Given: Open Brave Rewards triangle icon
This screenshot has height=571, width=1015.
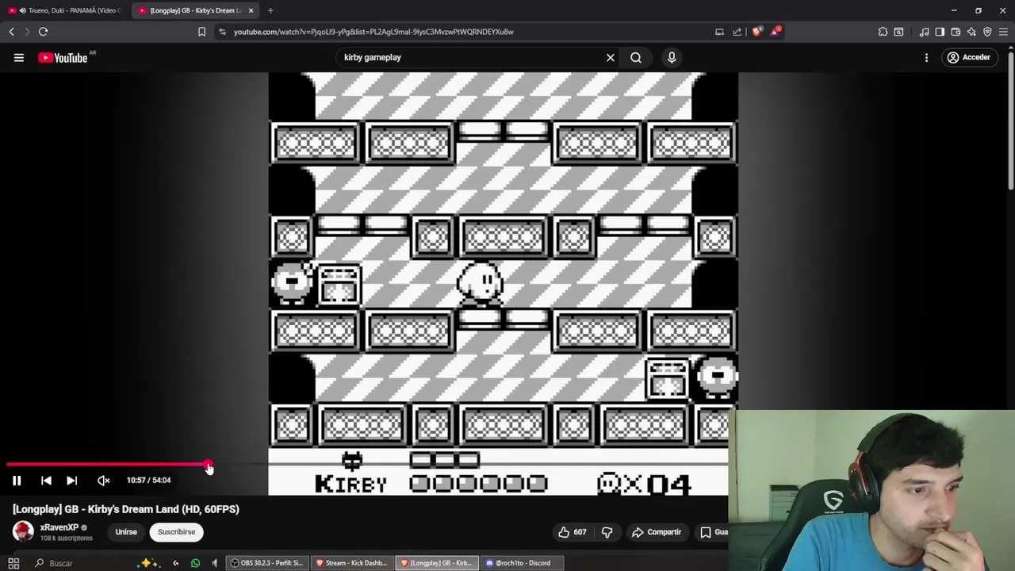Looking at the screenshot, I should click(776, 32).
